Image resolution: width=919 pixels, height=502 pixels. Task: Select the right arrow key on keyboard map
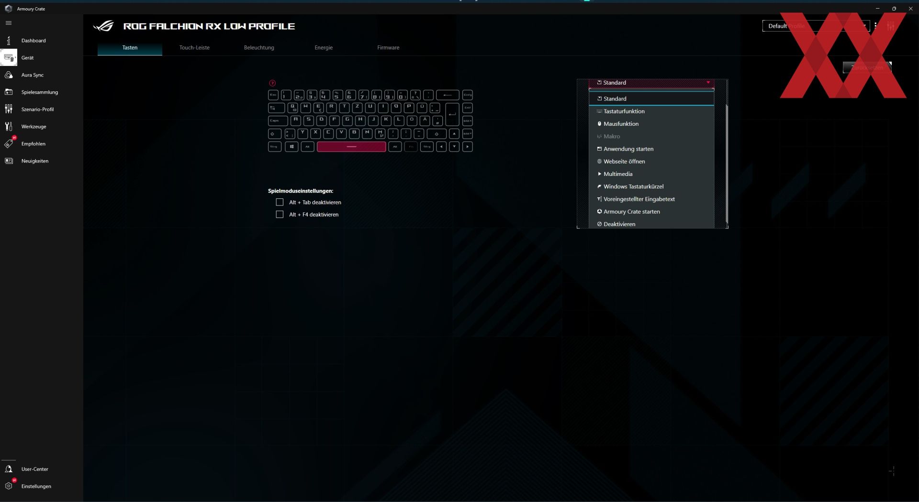[468, 147]
